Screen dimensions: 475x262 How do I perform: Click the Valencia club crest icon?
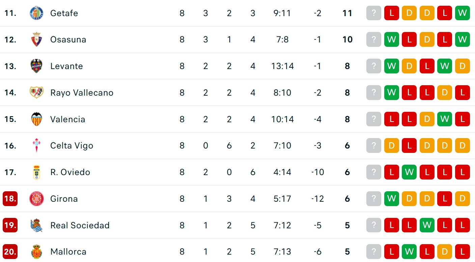(x=36, y=119)
